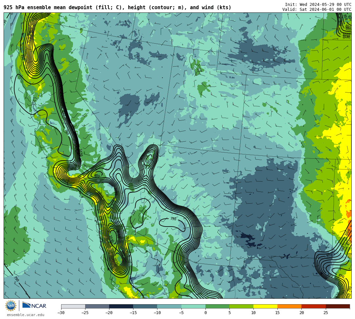Click the ensemble.ucar.edu text
Viewport: 355px width, 319px height.
26,315
